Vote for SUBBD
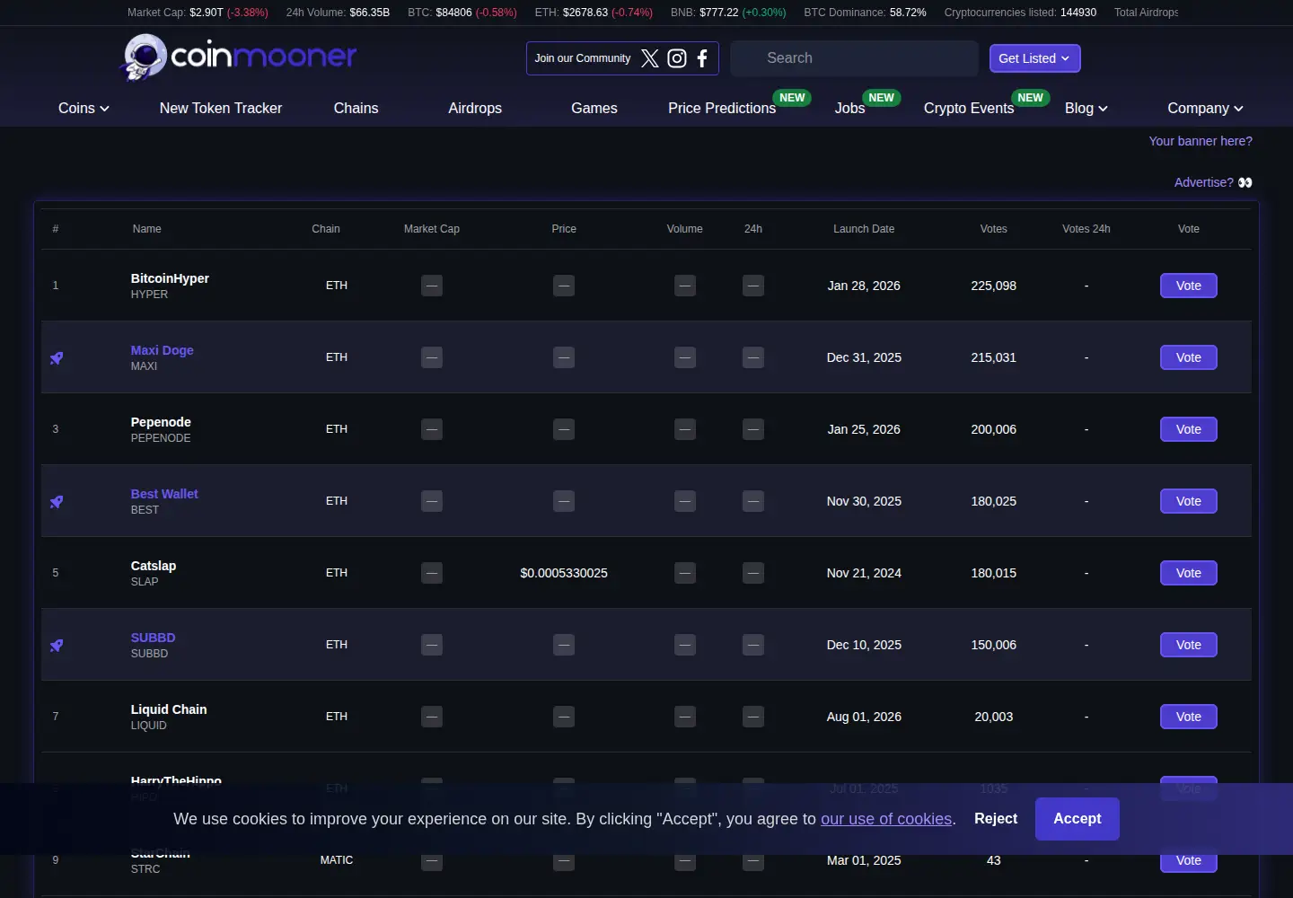Viewport: 1293px width, 898px height. 1189,645
